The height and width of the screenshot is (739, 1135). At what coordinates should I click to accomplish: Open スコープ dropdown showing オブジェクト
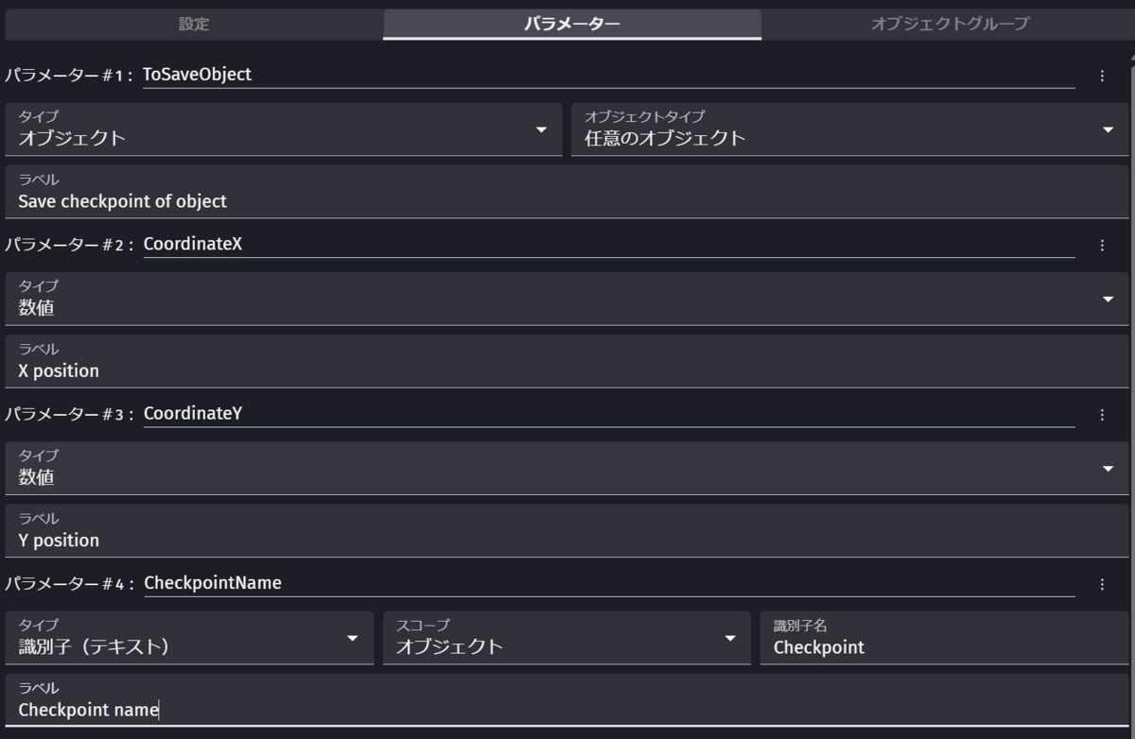(567, 638)
